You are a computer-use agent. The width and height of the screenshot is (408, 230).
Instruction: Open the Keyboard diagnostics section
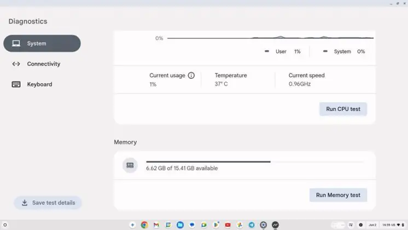click(x=42, y=84)
